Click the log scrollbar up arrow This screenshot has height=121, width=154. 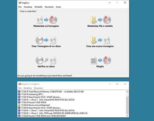click(x=127, y=92)
